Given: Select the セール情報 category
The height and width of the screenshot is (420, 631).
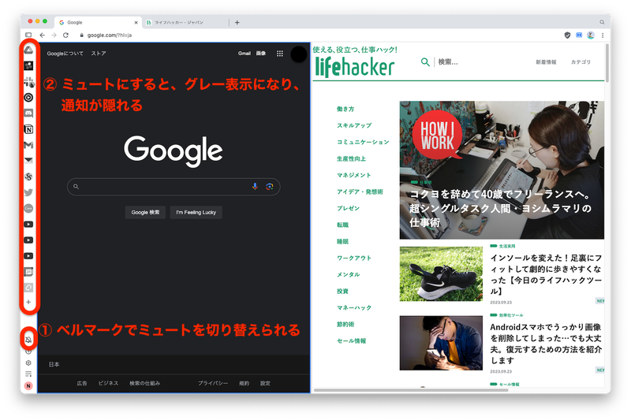Looking at the screenshot, I should click(x=351, y=341).
